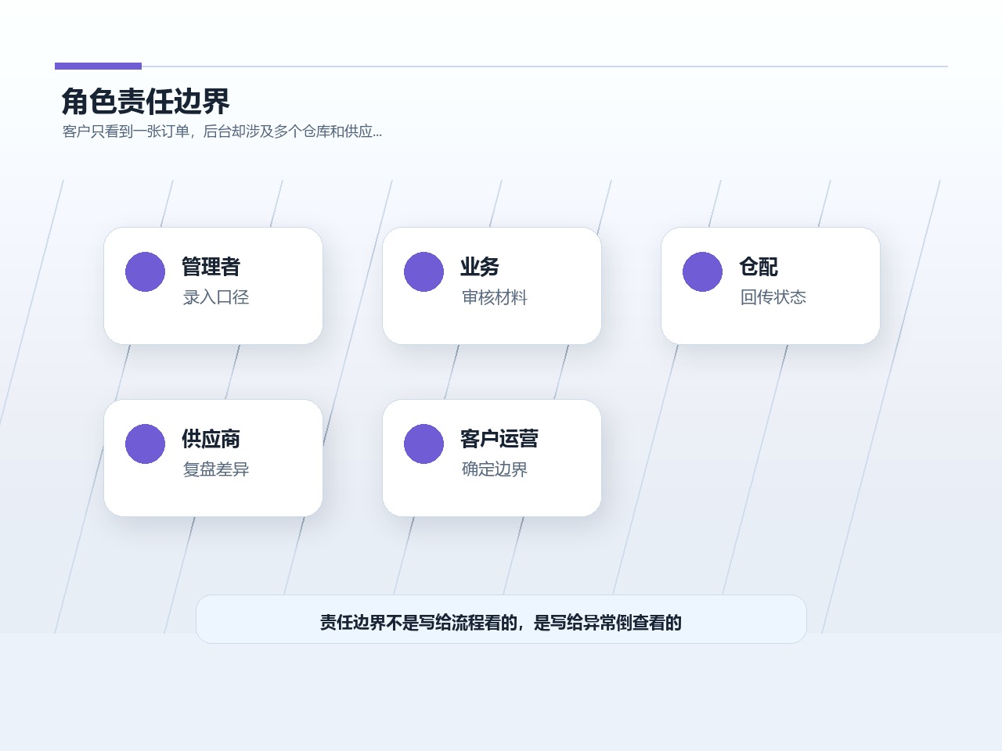This screenshot has height=751, width=1002.
Task: Click the purple circle beside 供应商
Action: 145,444
